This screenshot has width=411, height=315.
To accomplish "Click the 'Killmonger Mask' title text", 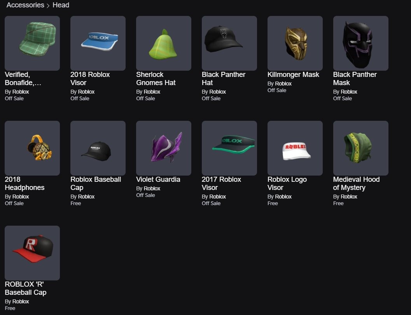I will (293, 75).
